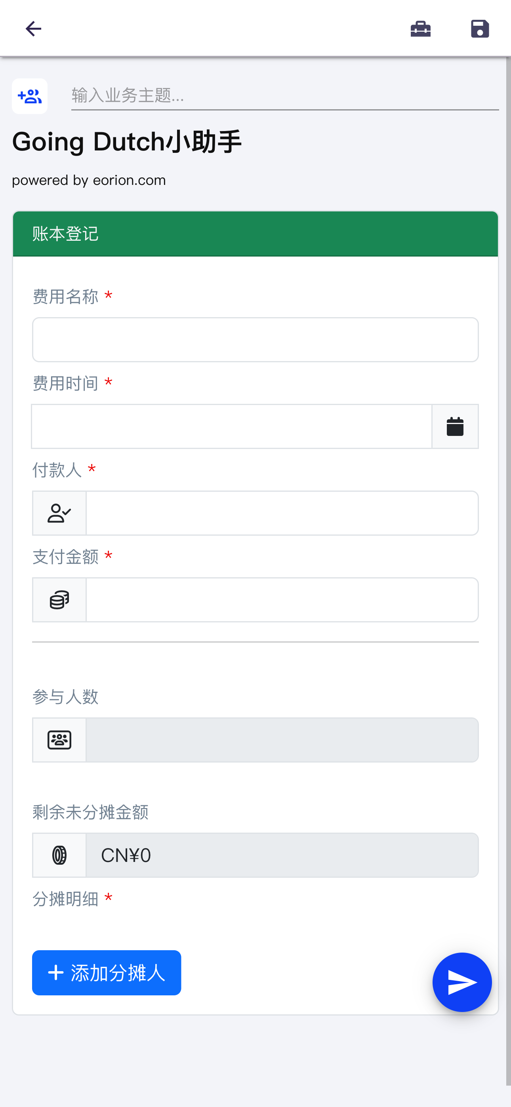Viewport: 511px width, 1107px height.
Task: Click the vertical scrollbar on the right
Action: pos(508,572)
